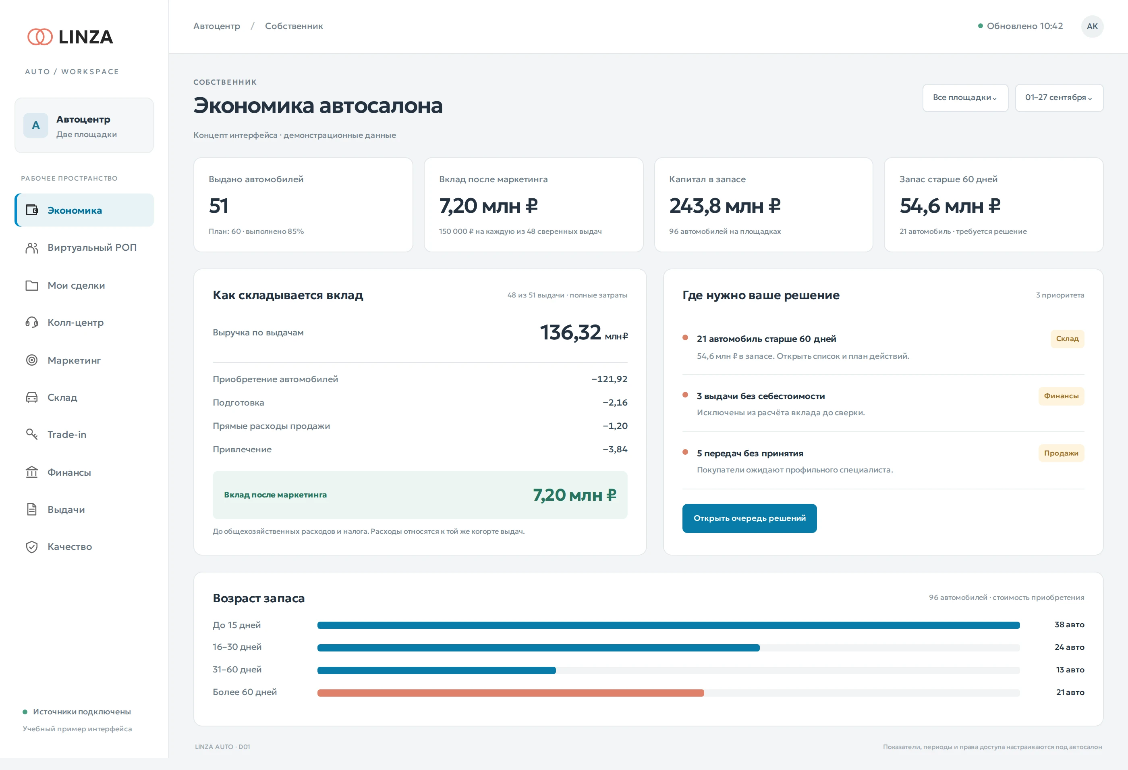Open the Выдано автомобилей card

303,204
